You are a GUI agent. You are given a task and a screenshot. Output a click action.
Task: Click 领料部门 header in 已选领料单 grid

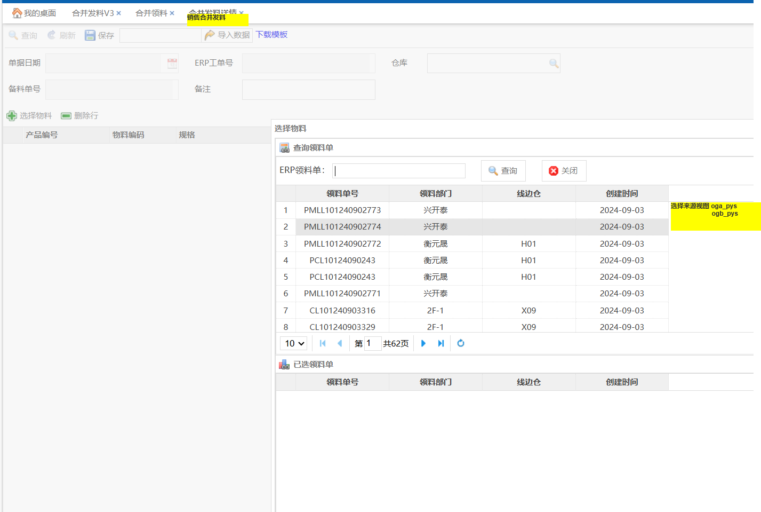click(x=436, y=382)
